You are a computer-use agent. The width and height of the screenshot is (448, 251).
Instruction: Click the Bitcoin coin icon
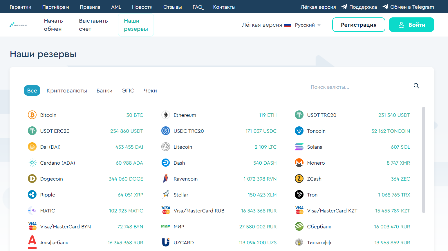[x=32, y=115]
